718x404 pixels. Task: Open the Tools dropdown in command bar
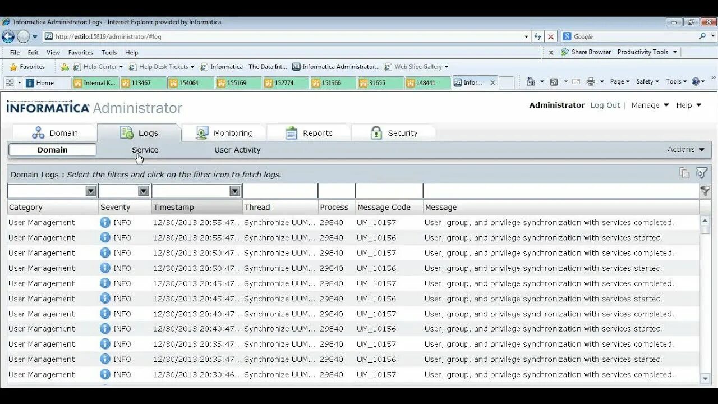point(676,82)
